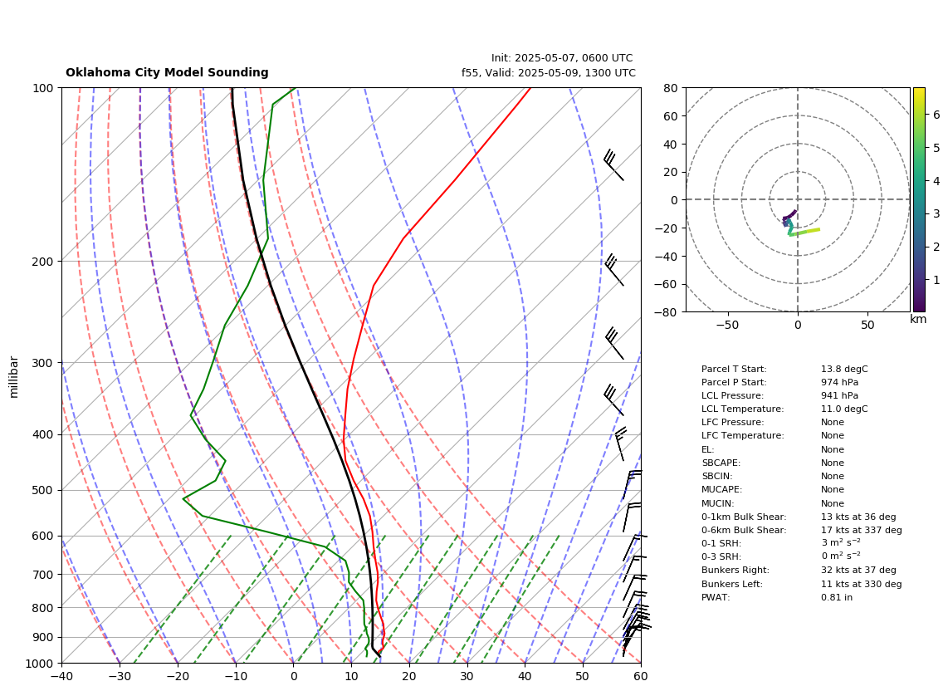Click the Bunkers Right value text
Viewport: 948px width, 691px height.
858,570
